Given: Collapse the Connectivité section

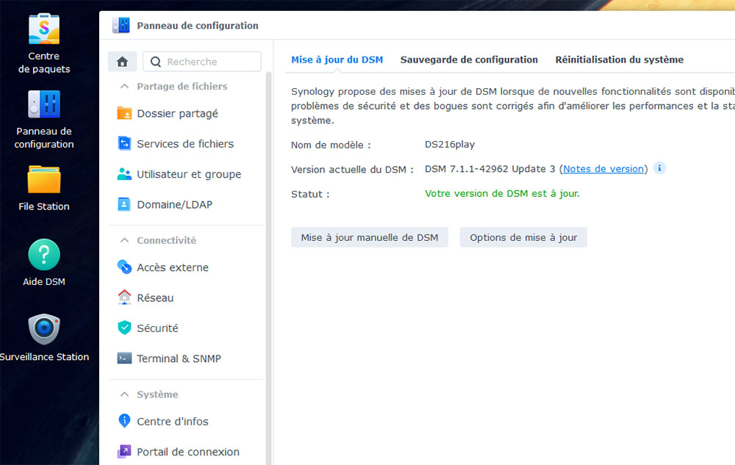Looking at the screenshot, I should 124,240.
